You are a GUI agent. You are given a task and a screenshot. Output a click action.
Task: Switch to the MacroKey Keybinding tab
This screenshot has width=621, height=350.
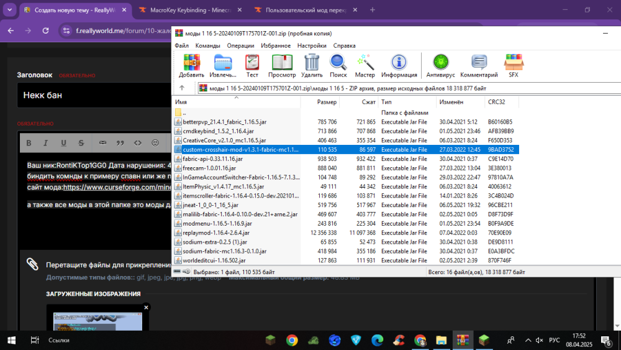[191, 10]
